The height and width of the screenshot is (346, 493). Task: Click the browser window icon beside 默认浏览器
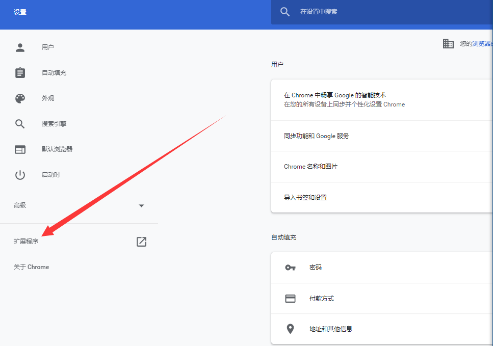(x=20, y=149)
